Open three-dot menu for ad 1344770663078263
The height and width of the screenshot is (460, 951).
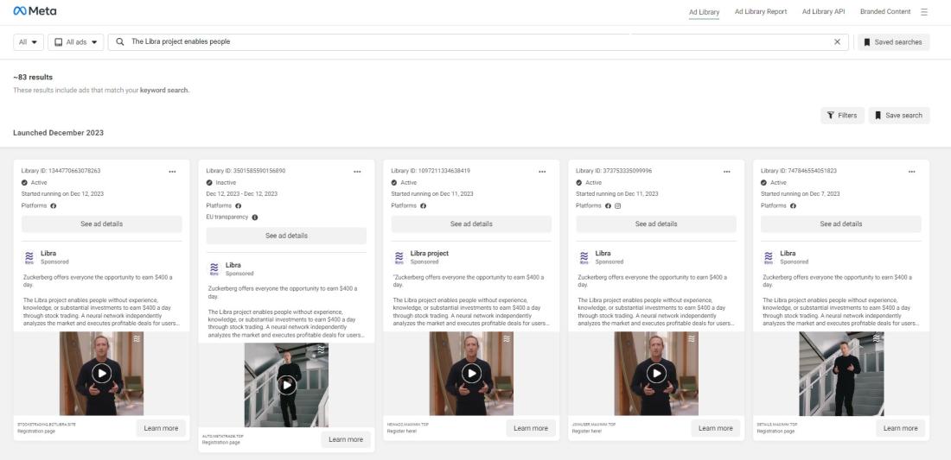(172, 171)
